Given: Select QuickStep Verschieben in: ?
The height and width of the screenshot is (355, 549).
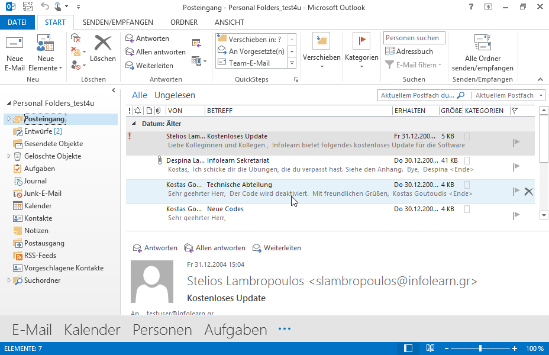Looking at the screenshot, I should pyautogui.click(x=251, y=39).
